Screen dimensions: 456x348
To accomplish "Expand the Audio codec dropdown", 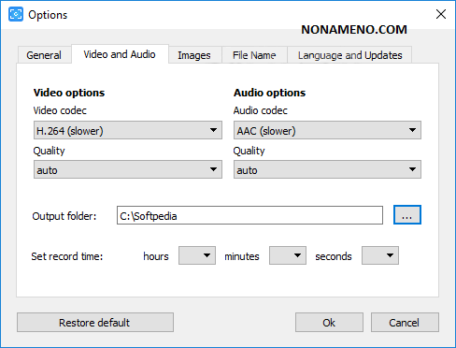I will point(327,130).
